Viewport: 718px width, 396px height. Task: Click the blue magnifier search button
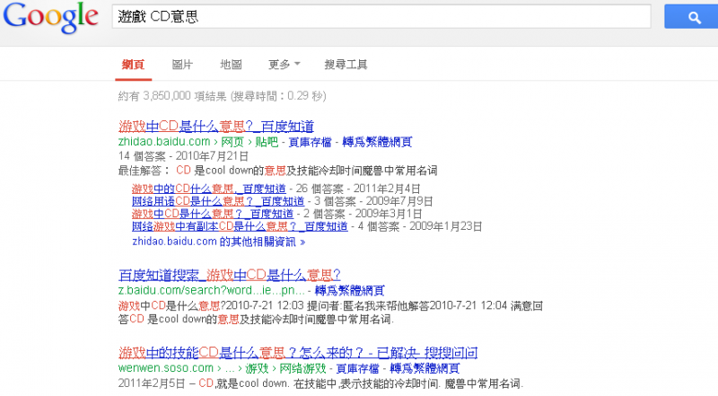coord(694,17)
